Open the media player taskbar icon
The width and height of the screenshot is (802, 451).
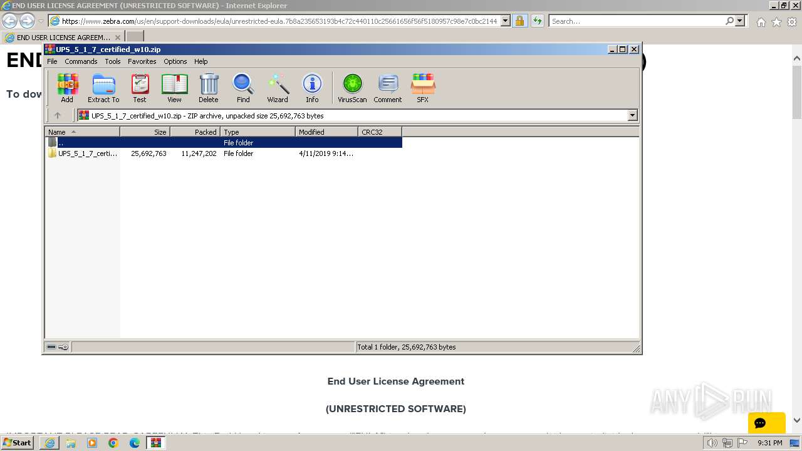point(92,443)
